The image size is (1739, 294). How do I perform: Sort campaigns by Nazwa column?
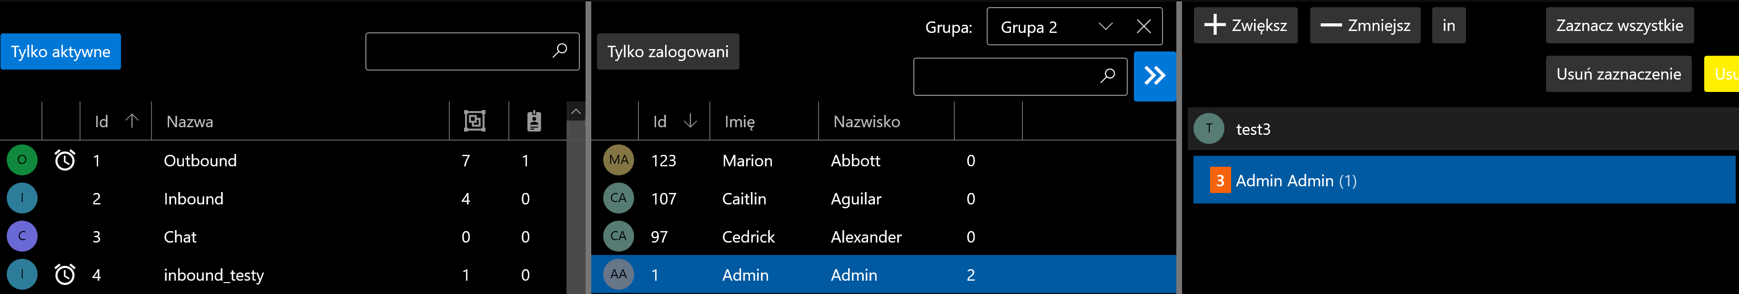click(190, 121)
